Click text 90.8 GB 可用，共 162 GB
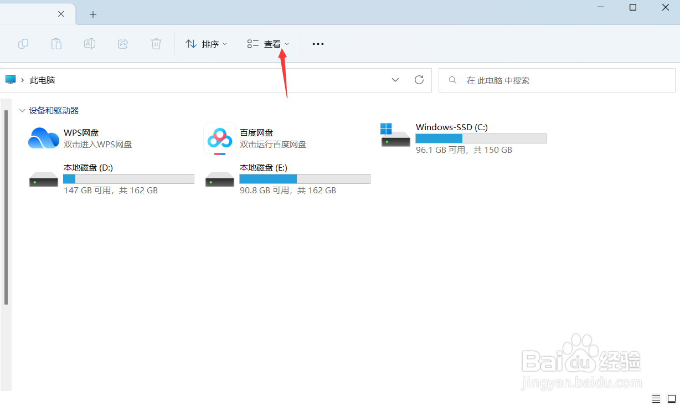Viewport: 680px width, 406px height. 288,191
